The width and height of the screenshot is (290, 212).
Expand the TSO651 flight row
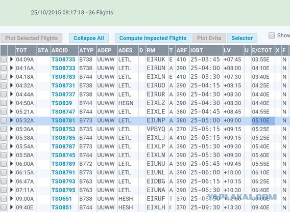[11, 199]
